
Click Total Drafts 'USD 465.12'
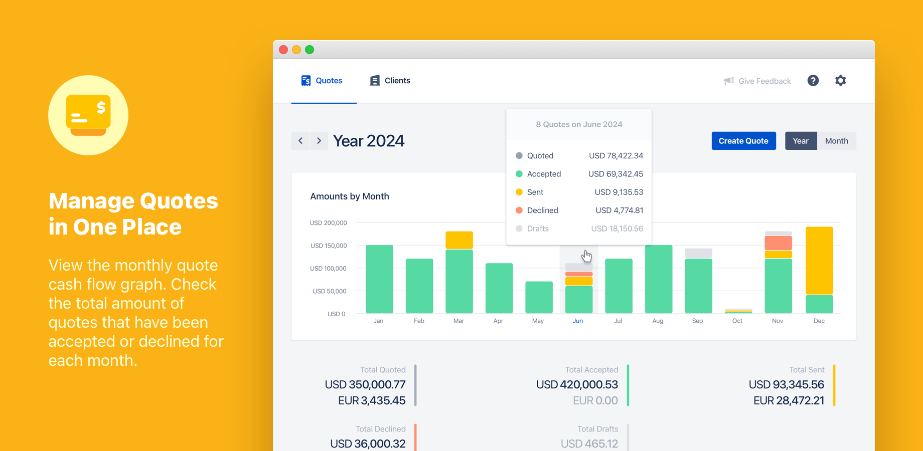tap(589, 443)
